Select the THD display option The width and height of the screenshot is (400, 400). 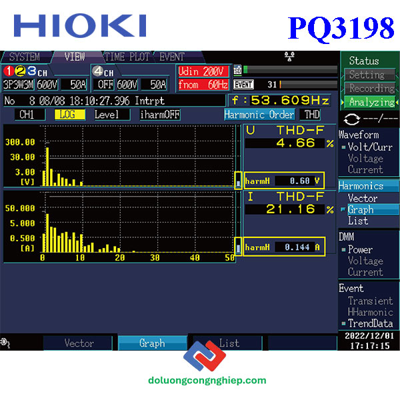tap(312, 115)
